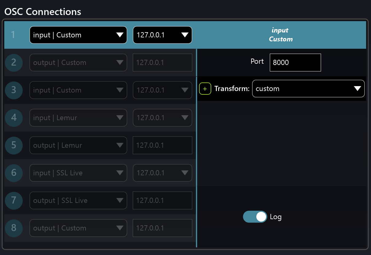The height and width of the screenshot is (255, 371).
Task: Open the "output | Custom" dropdown on connection 2
Action: click(78, 63)
